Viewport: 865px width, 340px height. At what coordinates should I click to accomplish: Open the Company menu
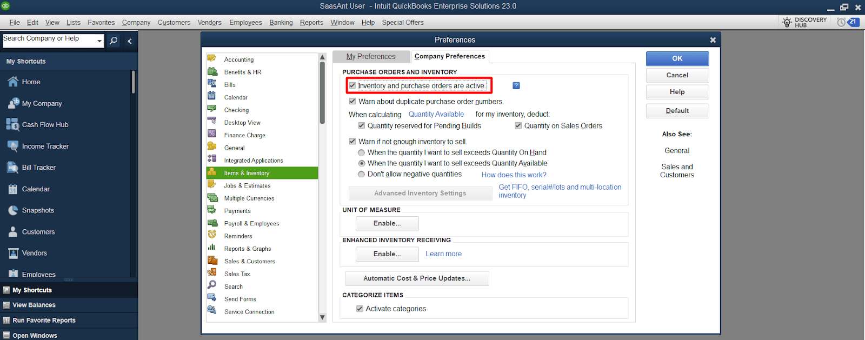[x=136, y=22]
